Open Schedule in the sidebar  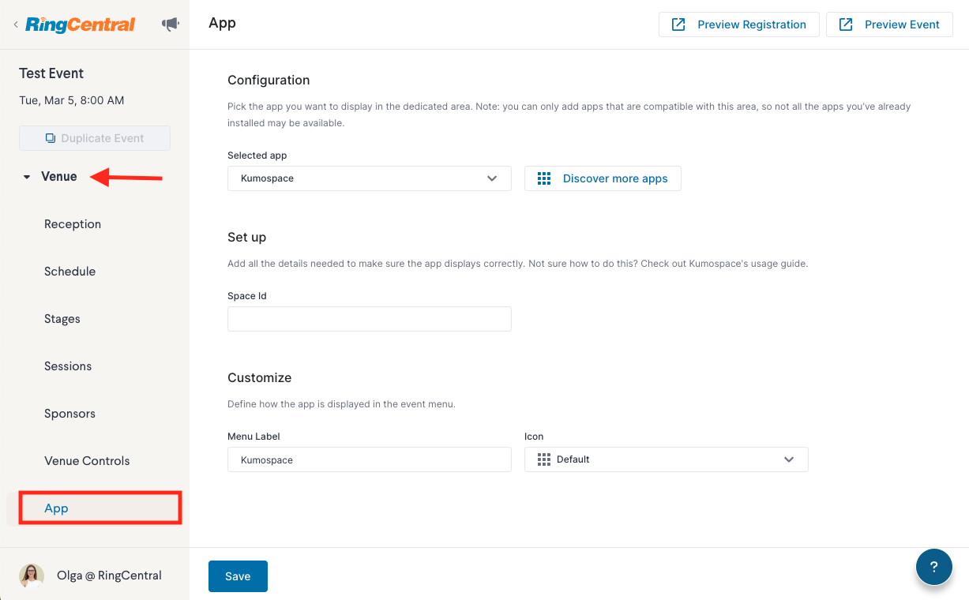[x=69, y=272]
